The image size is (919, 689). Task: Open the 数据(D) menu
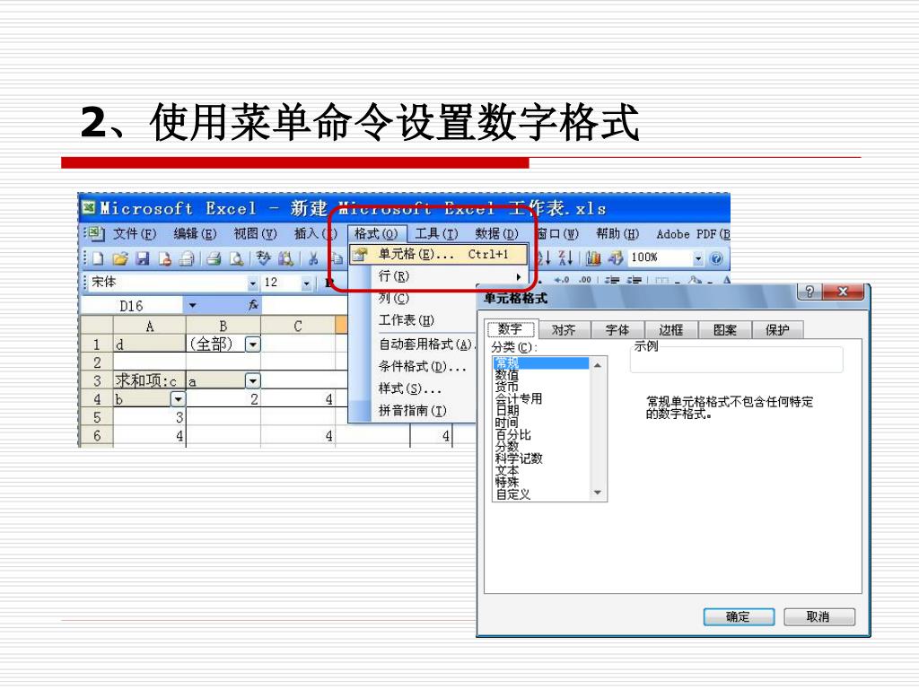pos(497,234)
